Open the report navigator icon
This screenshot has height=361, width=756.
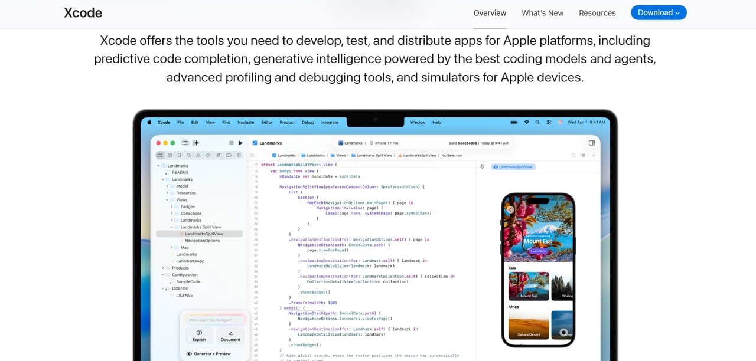[239, 156]
